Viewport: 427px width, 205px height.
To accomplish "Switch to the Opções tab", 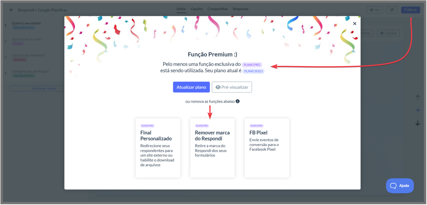I will point(197,9).
